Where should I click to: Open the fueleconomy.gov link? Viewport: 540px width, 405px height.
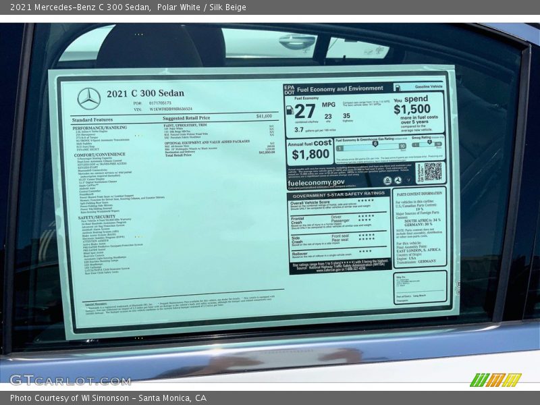[317, 182]
